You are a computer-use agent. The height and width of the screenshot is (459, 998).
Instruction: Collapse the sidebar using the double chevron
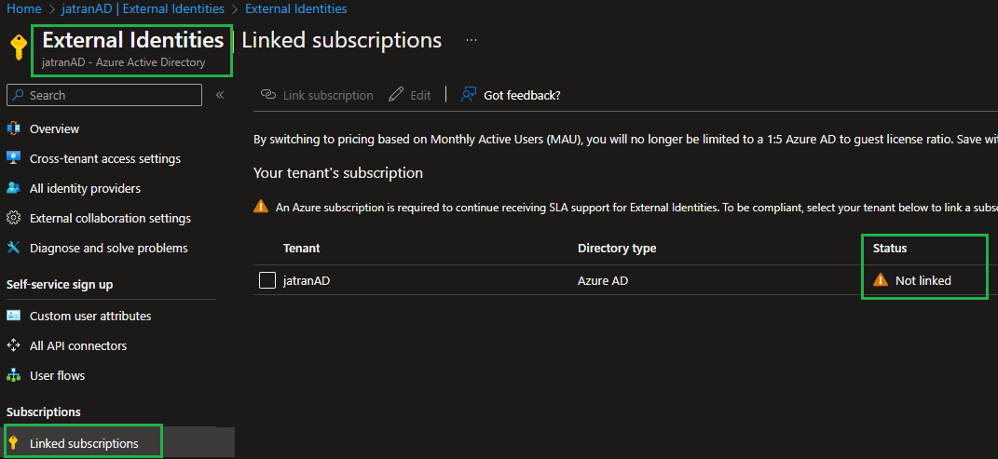coord(220,95)
